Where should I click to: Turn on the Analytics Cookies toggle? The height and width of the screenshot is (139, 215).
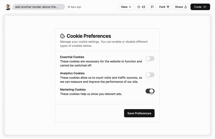tap(150, 75)
